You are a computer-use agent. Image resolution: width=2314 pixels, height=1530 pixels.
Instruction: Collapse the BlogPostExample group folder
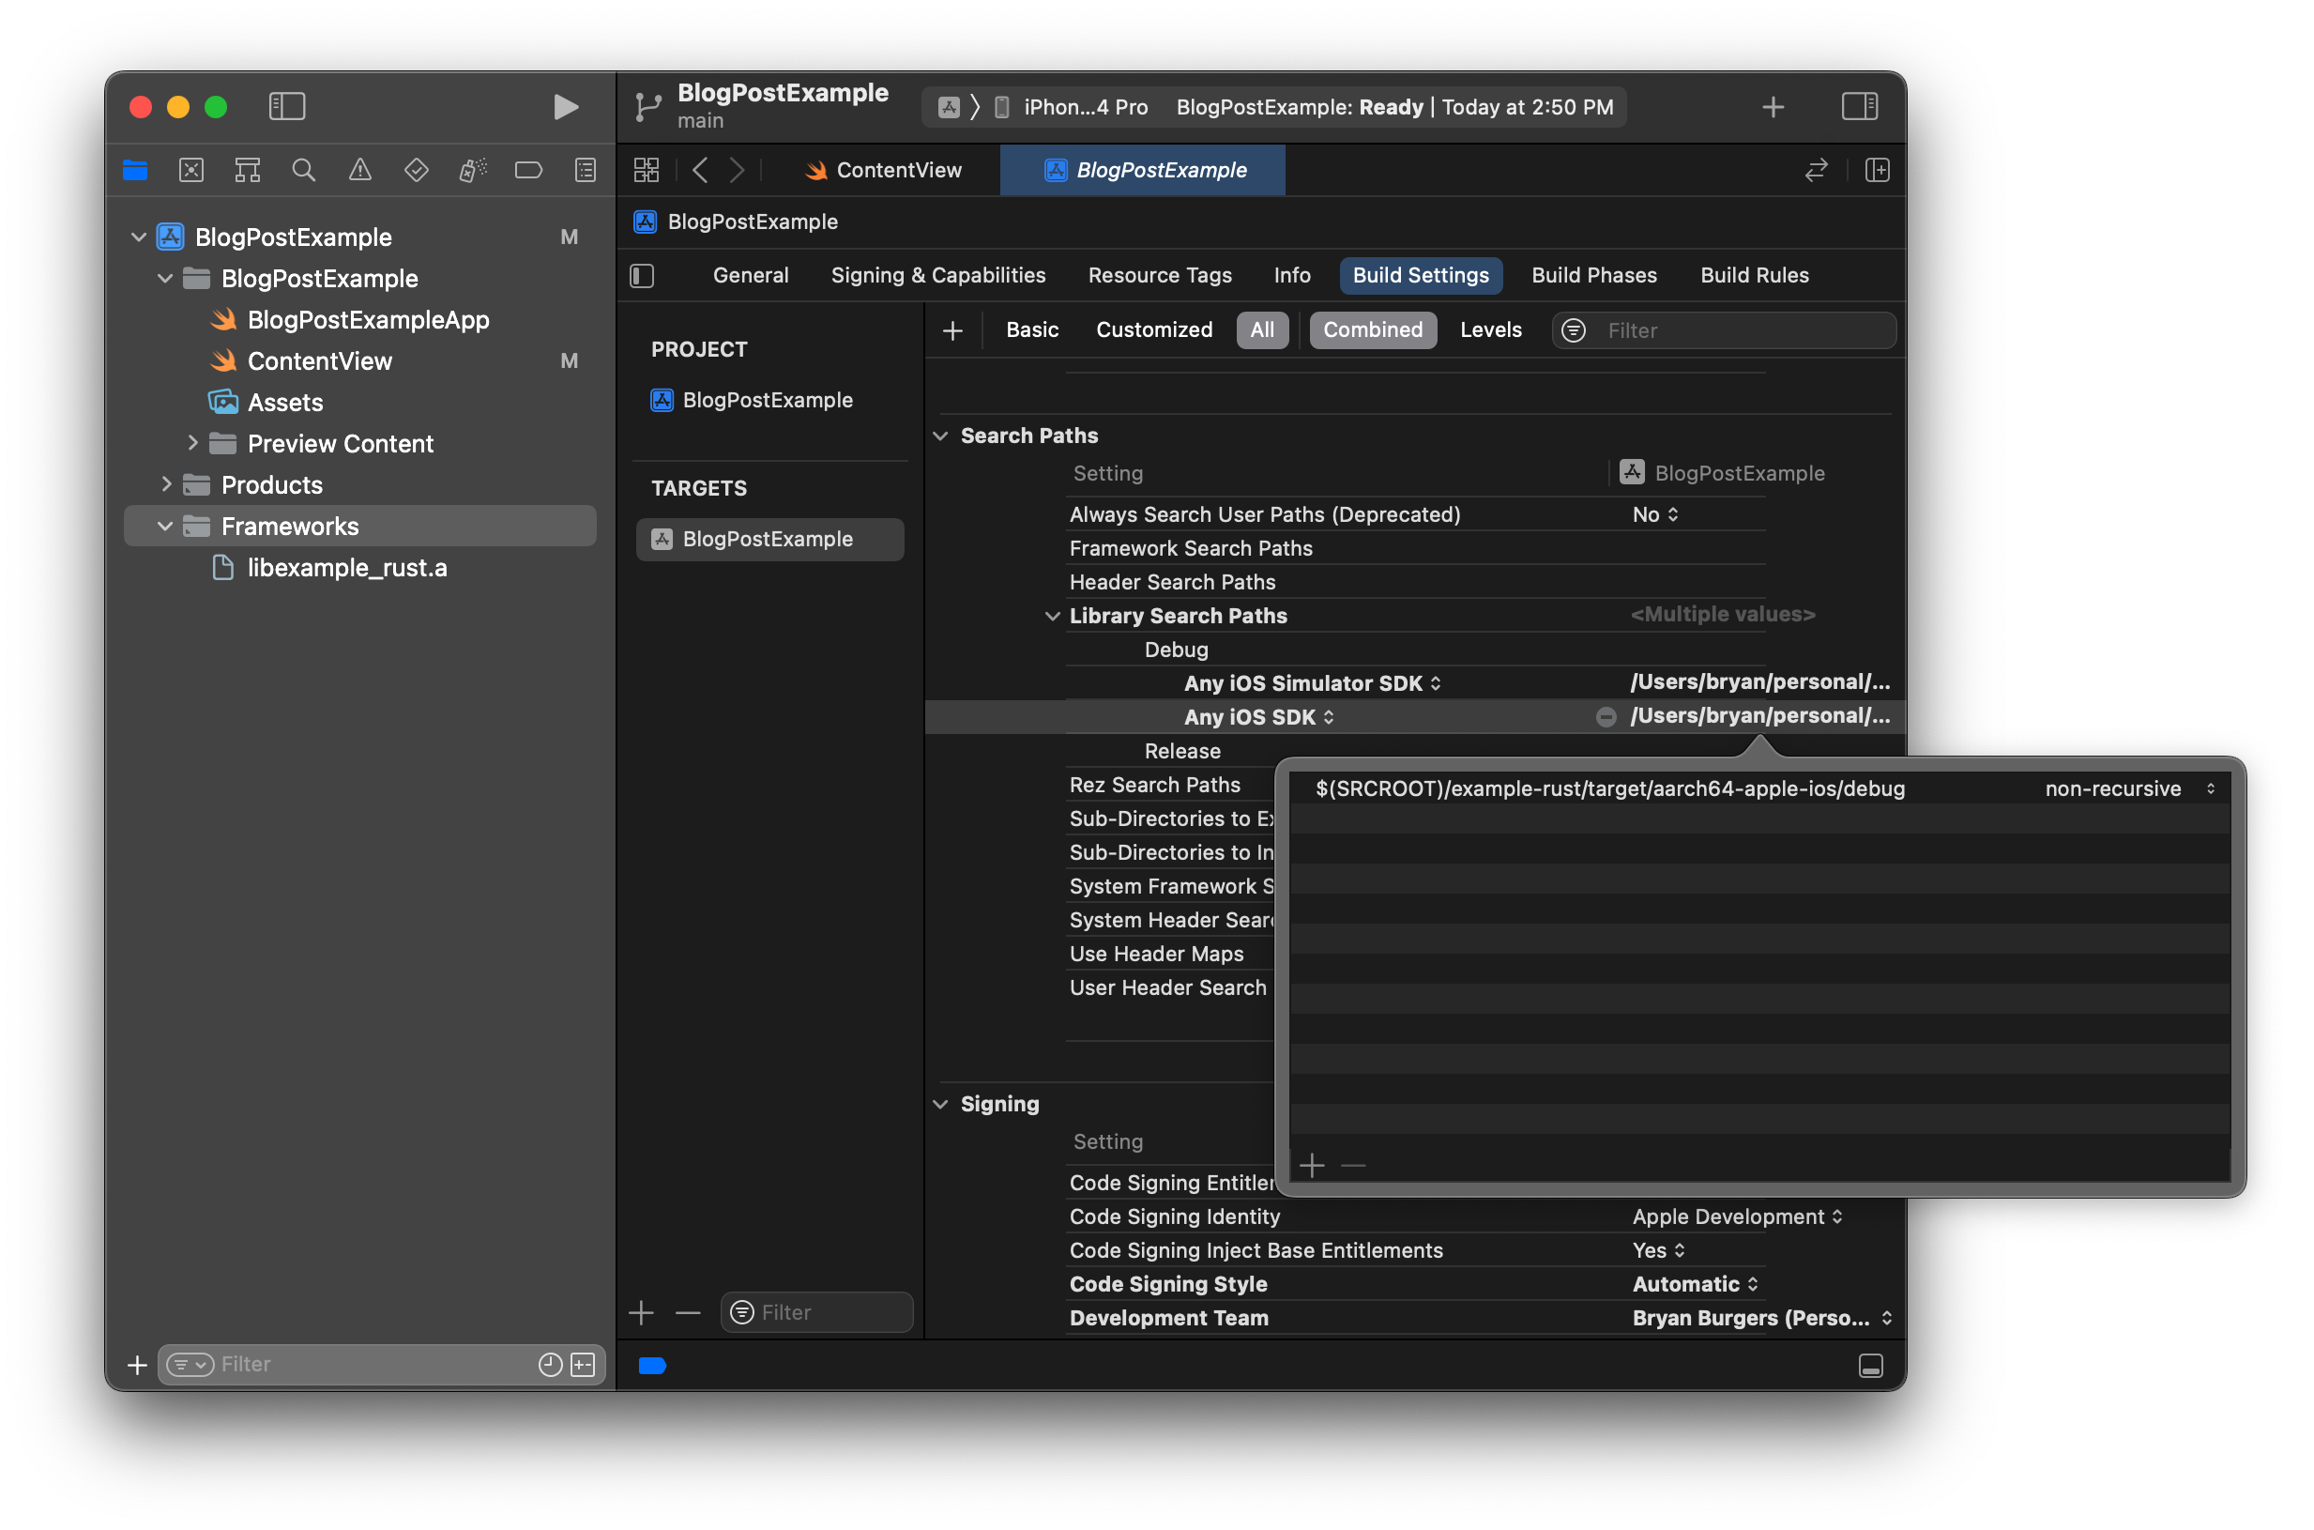[x=165, y=279]
